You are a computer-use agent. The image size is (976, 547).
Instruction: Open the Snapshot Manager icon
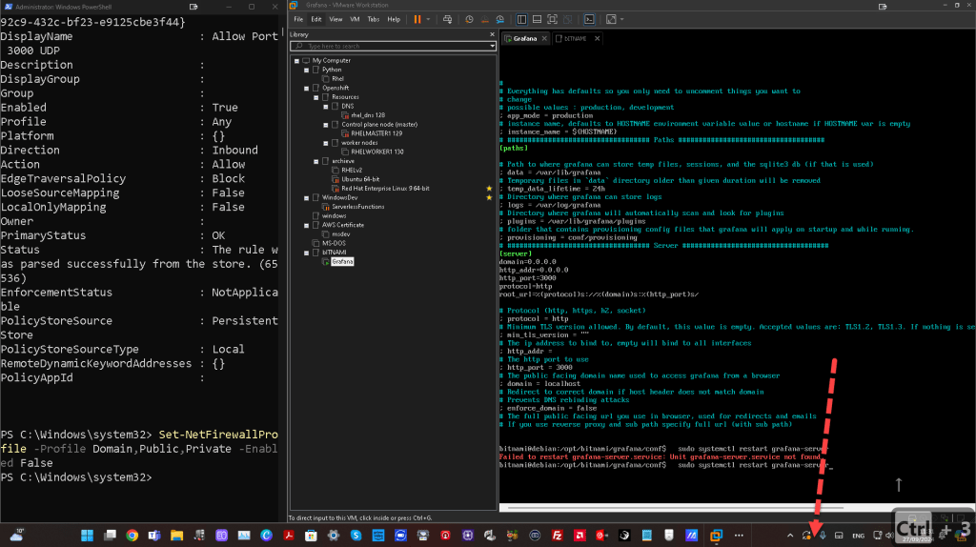coord(499,19)
